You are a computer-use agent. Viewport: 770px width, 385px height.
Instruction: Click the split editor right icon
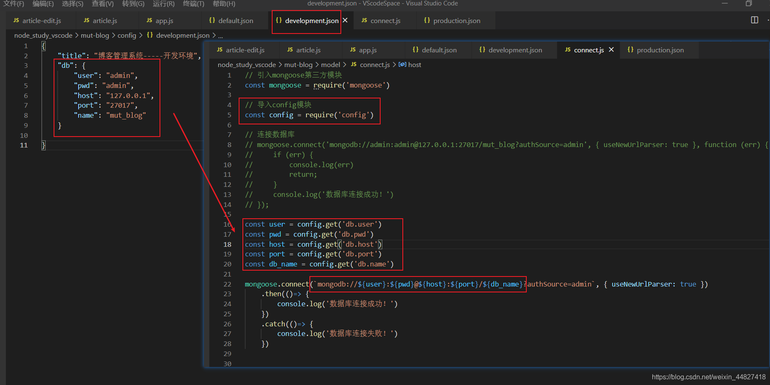(x=755, y=20)
